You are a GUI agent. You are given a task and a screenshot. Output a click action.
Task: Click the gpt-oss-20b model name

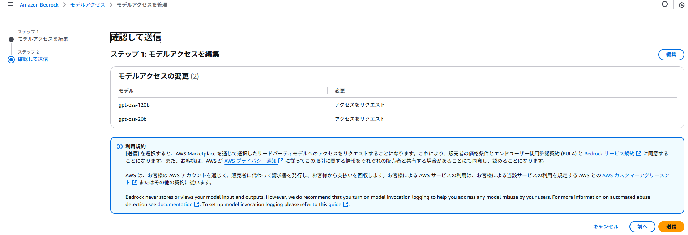click(133, 119)
